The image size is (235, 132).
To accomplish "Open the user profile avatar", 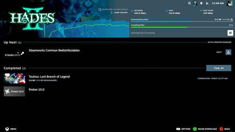I will pos(229,3).
